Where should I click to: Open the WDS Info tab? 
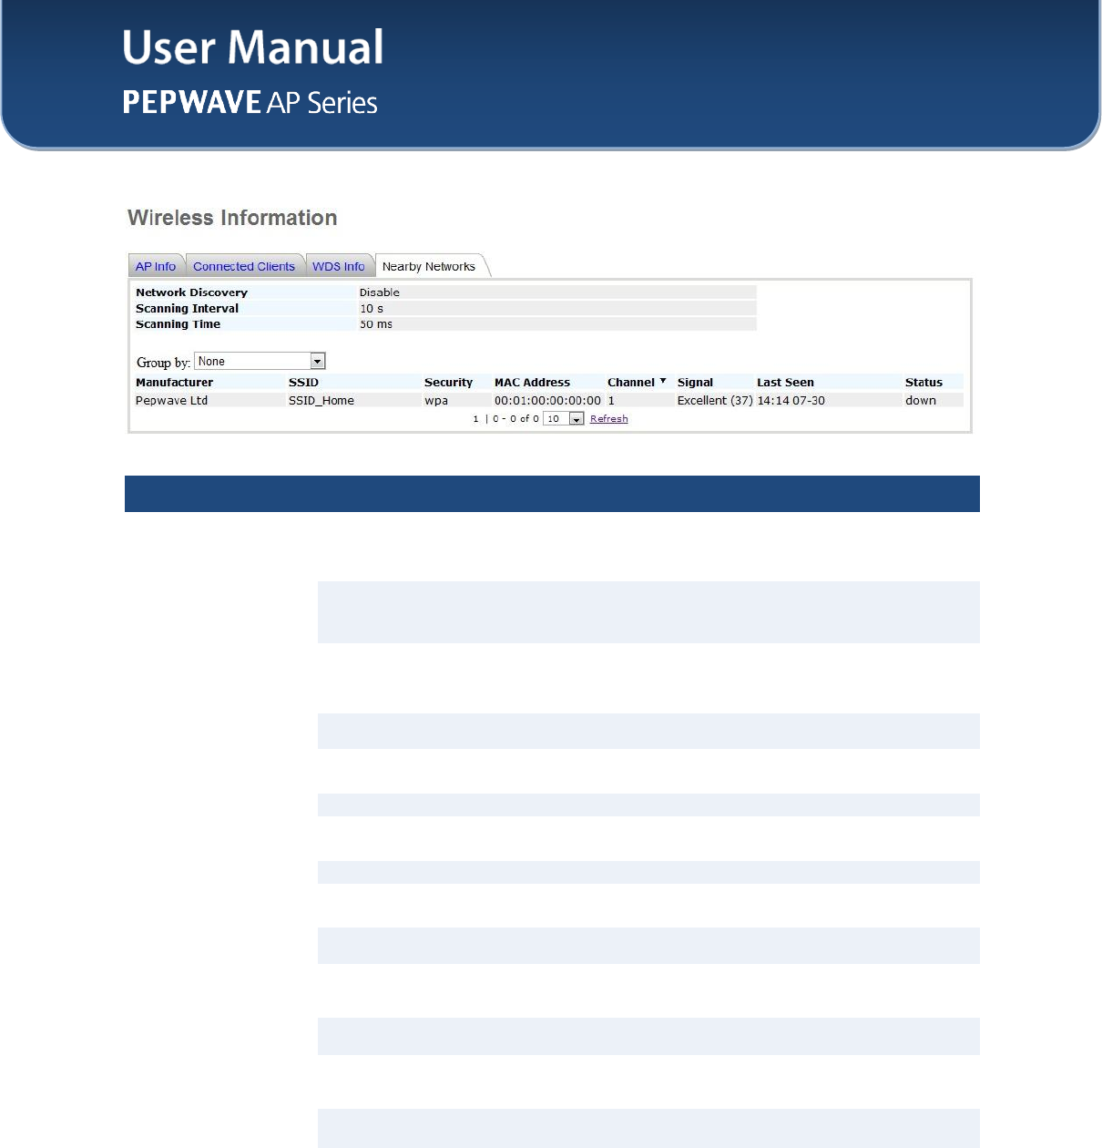coord(339,266)
